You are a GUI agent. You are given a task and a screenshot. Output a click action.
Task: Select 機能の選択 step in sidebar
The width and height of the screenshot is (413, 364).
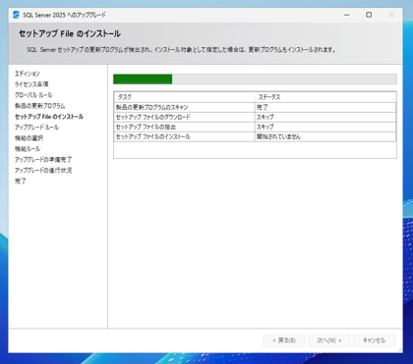point(29,138)
